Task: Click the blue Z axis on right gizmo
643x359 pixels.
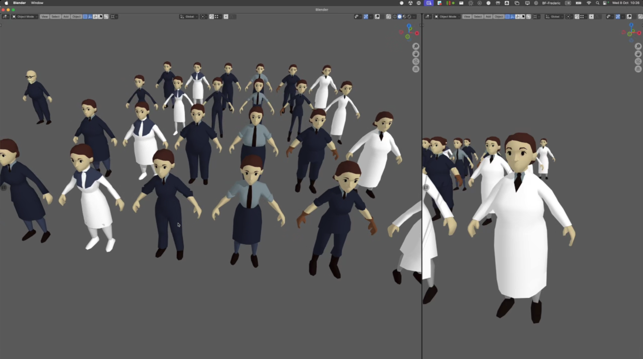Action: coord(631,25)
